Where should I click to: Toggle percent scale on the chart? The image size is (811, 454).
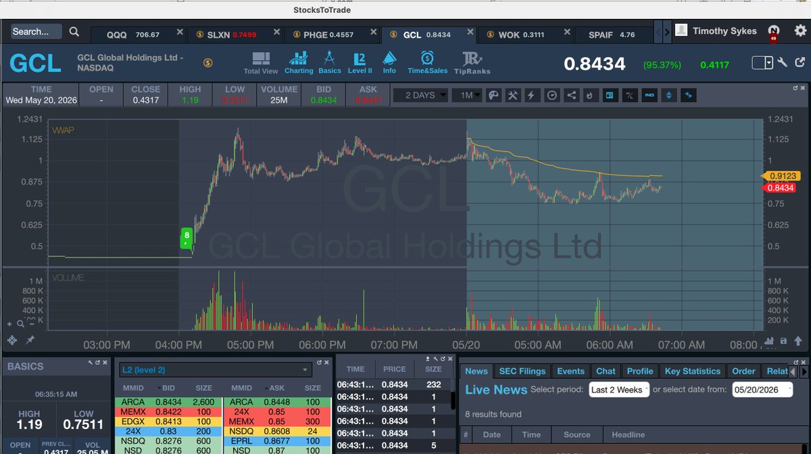[630, 95]
